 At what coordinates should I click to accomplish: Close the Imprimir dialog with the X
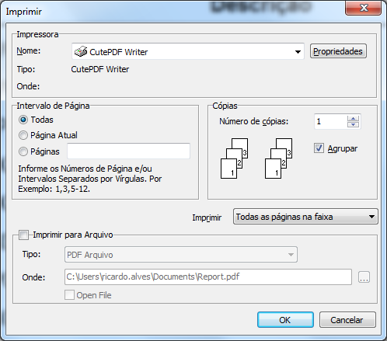point(364,8)
